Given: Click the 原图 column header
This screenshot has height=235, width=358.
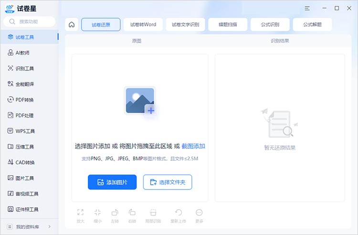Looking at the screenshot, I should pyautogui.click(x=137, y=41).
